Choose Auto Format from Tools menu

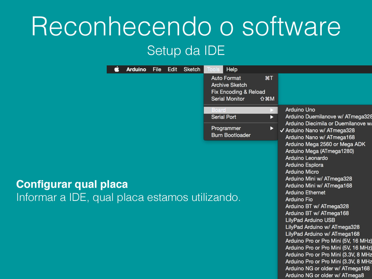click(x=241, y=78)
